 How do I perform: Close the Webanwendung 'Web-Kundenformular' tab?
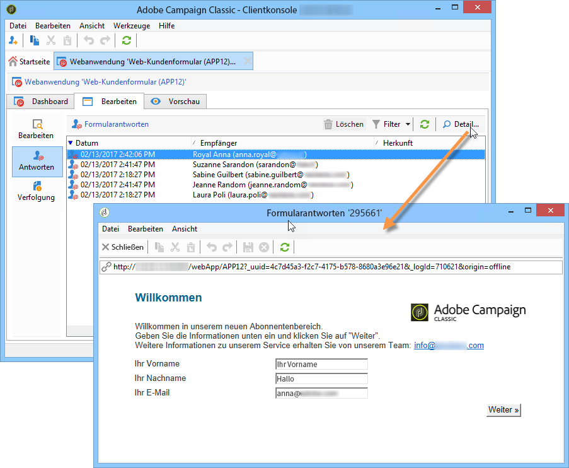coord(248,61)
